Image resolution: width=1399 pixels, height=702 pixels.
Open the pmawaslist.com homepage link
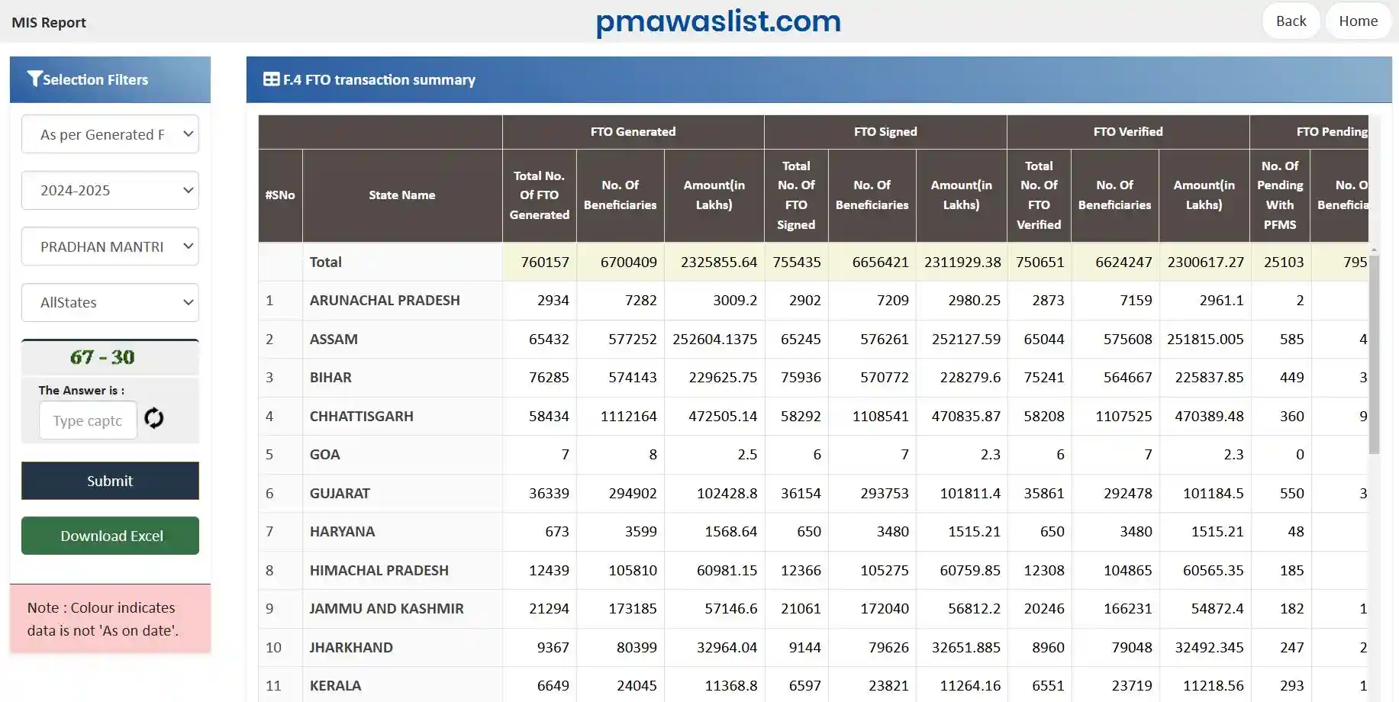(x=718, y=21)
